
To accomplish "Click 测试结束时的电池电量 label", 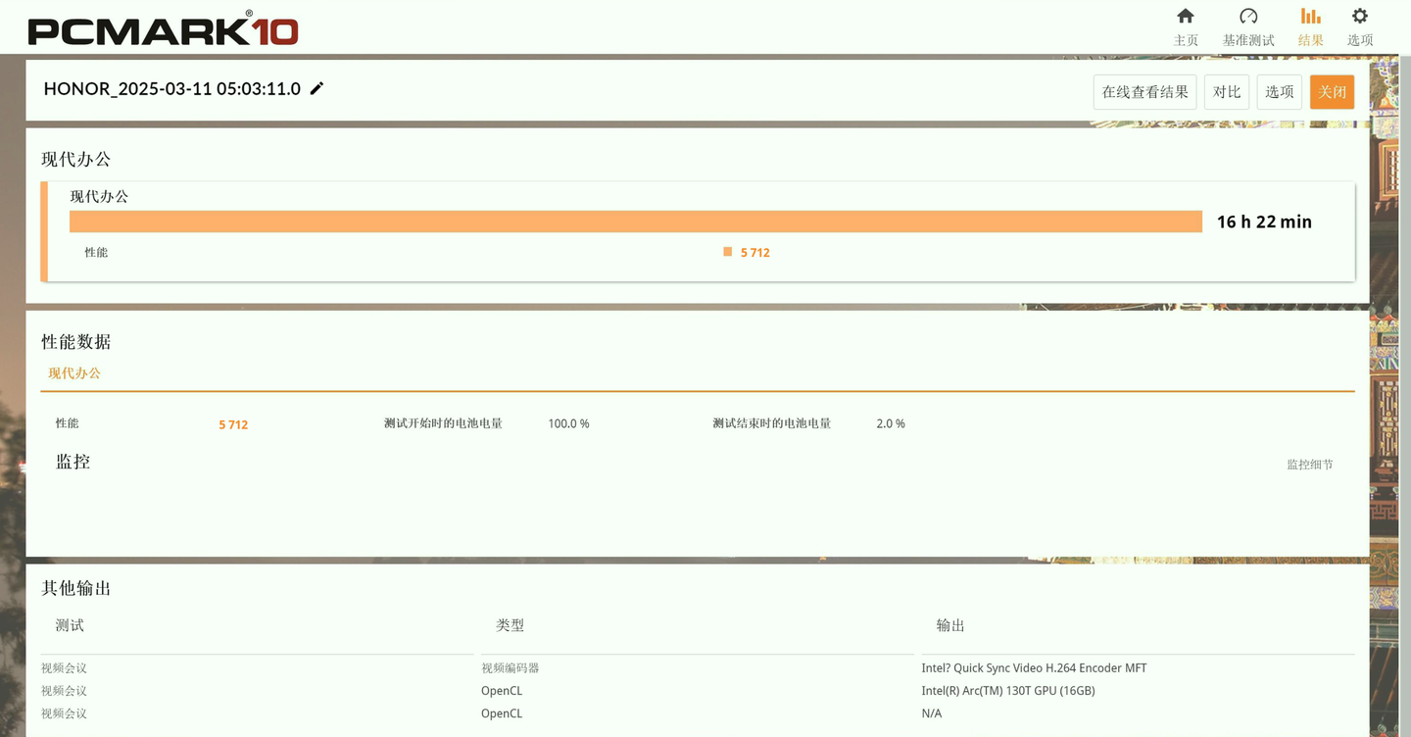I will pyautogui.click(x=771, y=423).
